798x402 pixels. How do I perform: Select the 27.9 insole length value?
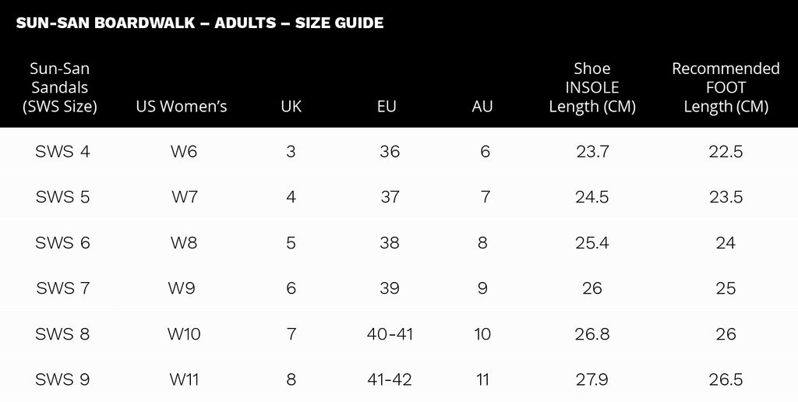point(592,380)
